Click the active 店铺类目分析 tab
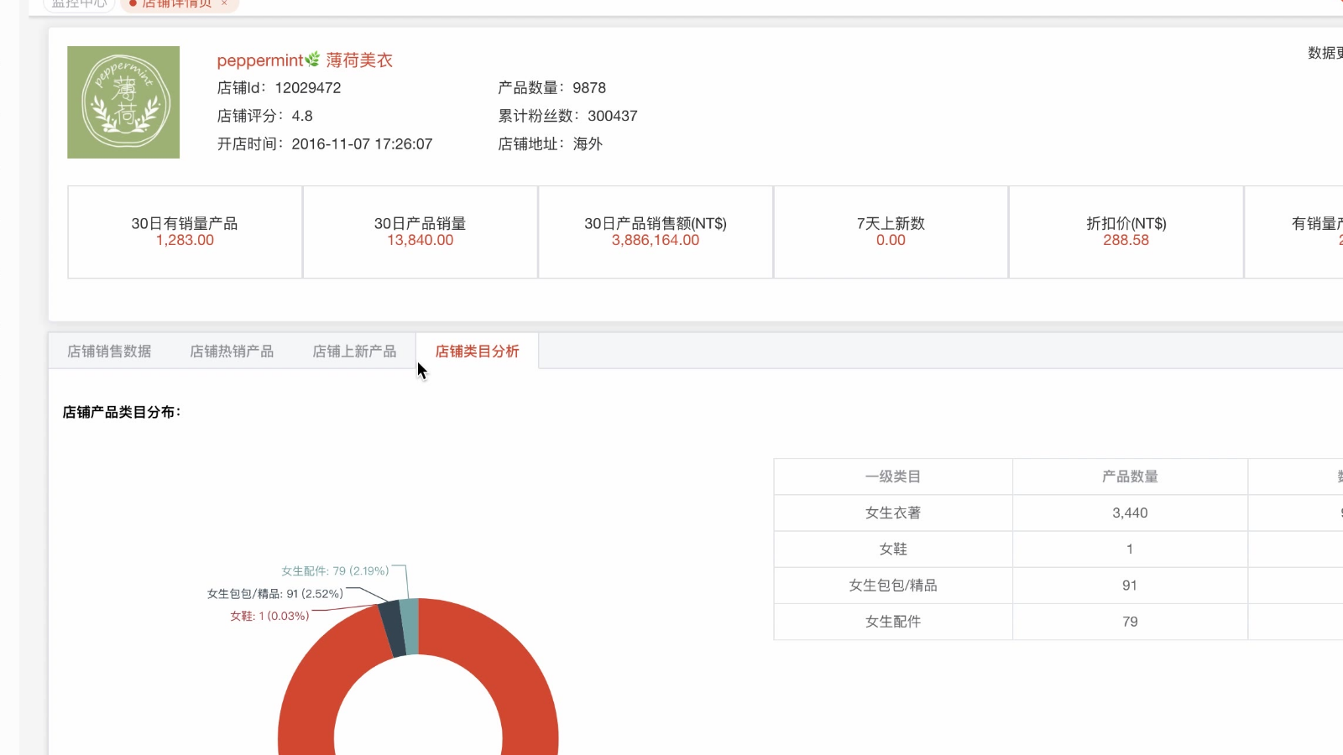The width and height of the screenshot is (1343, 755). click(477, 351)
